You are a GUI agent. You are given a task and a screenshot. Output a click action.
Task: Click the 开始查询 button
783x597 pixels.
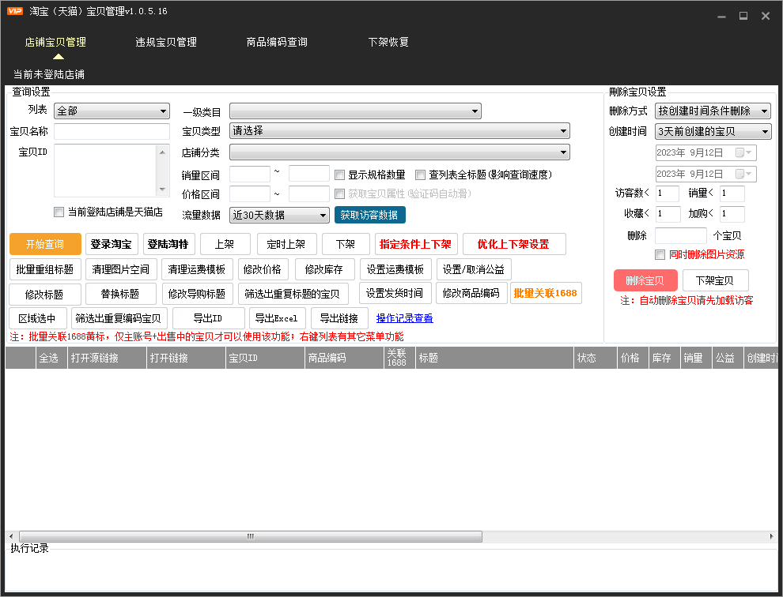(x=45, y=244)
